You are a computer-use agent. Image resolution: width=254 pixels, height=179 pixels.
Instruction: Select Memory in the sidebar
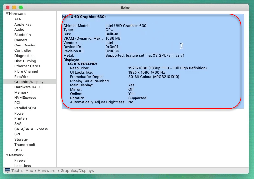point(21,92)
